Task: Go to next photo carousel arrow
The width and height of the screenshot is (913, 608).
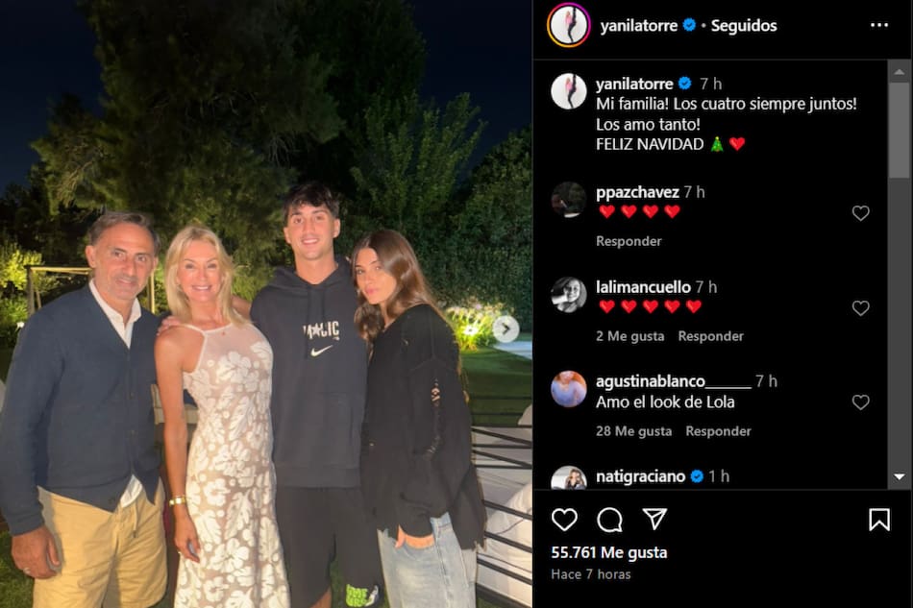Action: pos(506,328)
